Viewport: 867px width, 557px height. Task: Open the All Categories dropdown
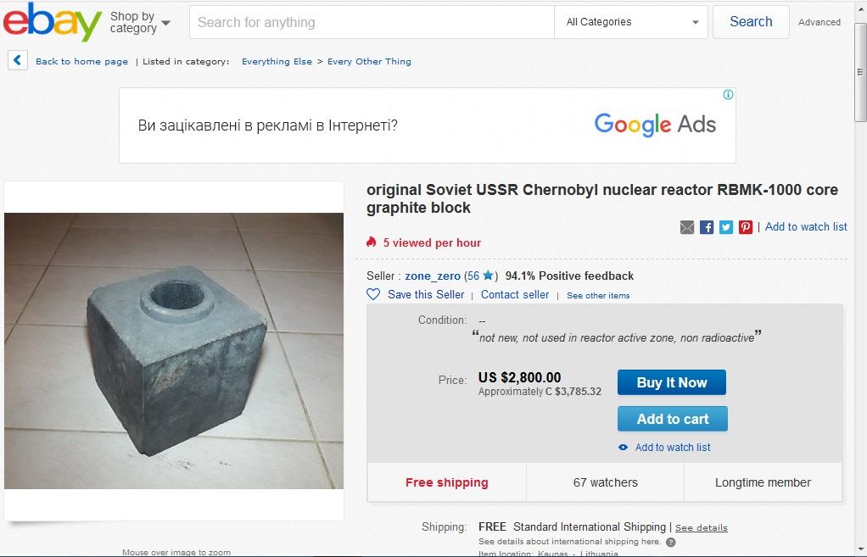coord(631,22)
